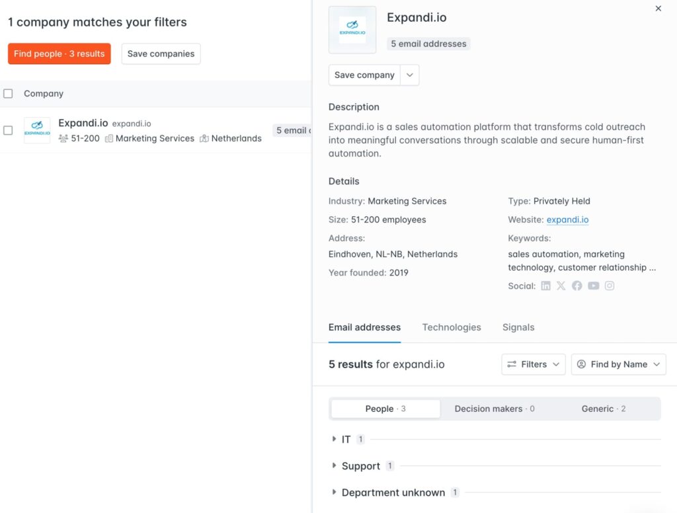Open Expandi.io Facebook page icon
677x513 pixels.
(577, 286)
